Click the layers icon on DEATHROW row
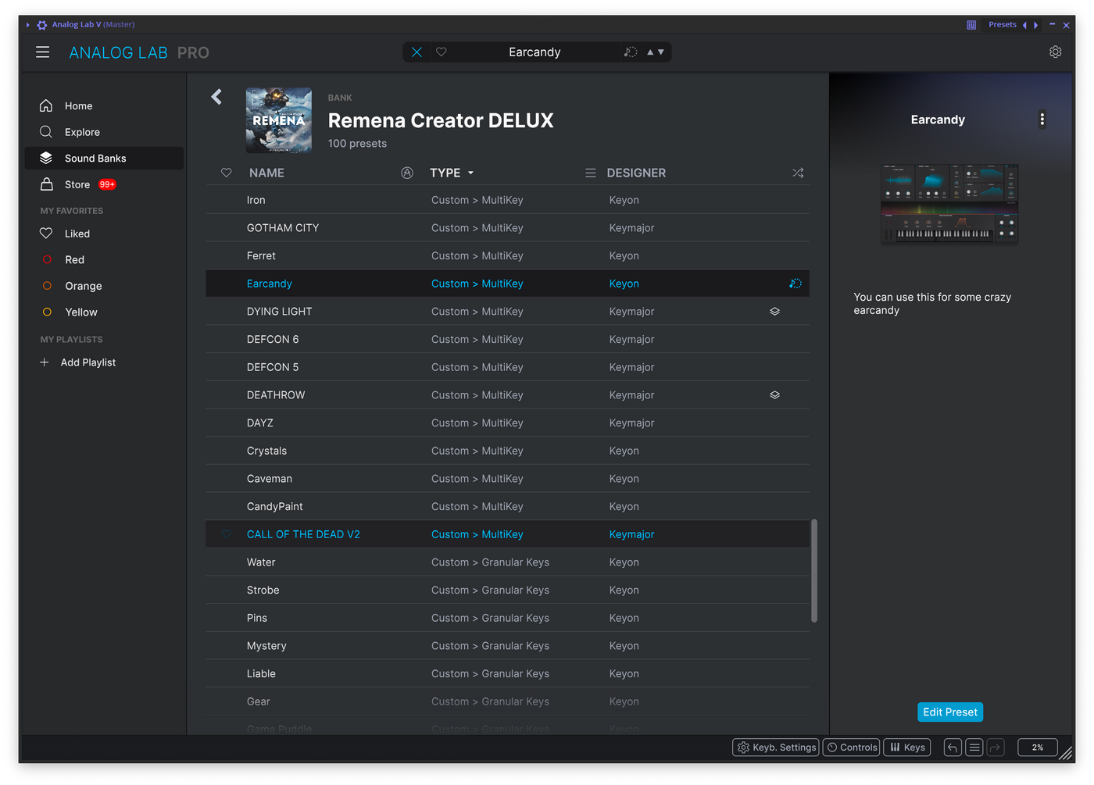This screenshot has height=785, width=1094. pos(775,395)
